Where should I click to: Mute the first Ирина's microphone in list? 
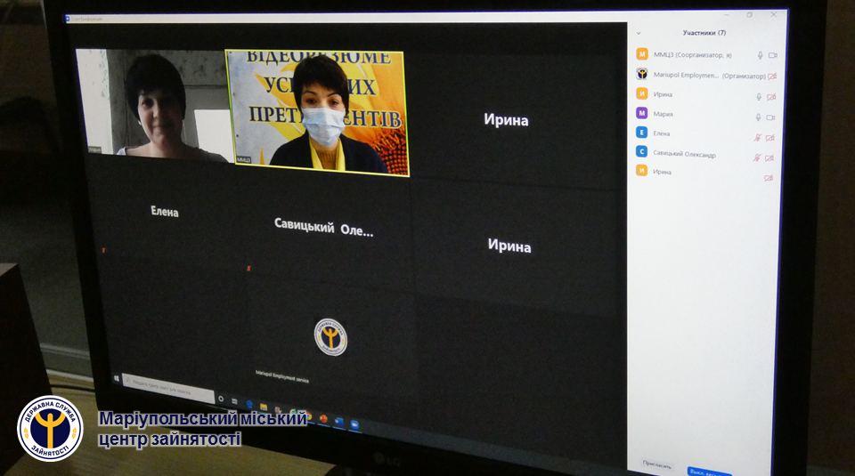(759, 97)
